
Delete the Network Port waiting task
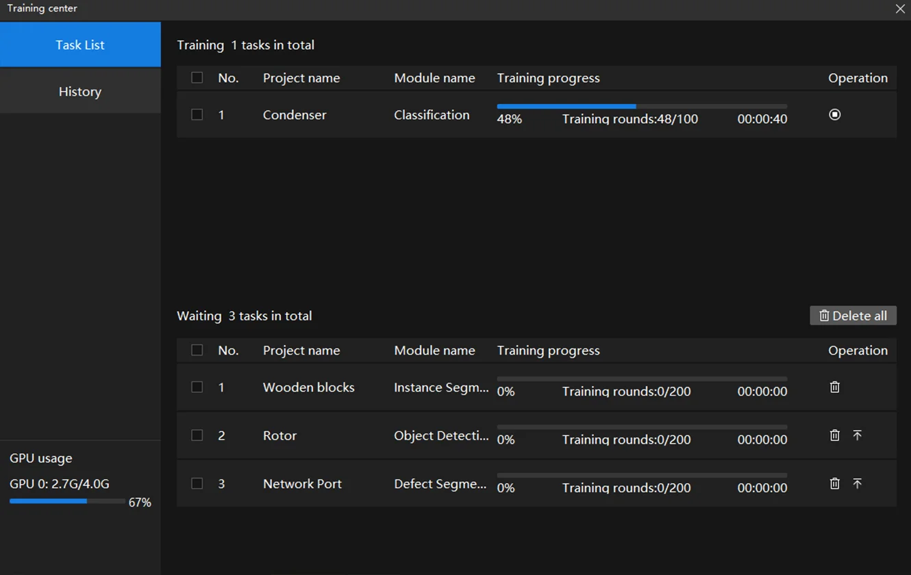(834, 483)
